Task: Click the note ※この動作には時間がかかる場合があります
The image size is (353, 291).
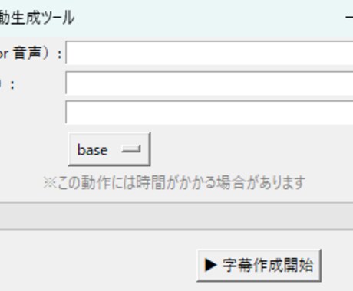Action: 174,182
